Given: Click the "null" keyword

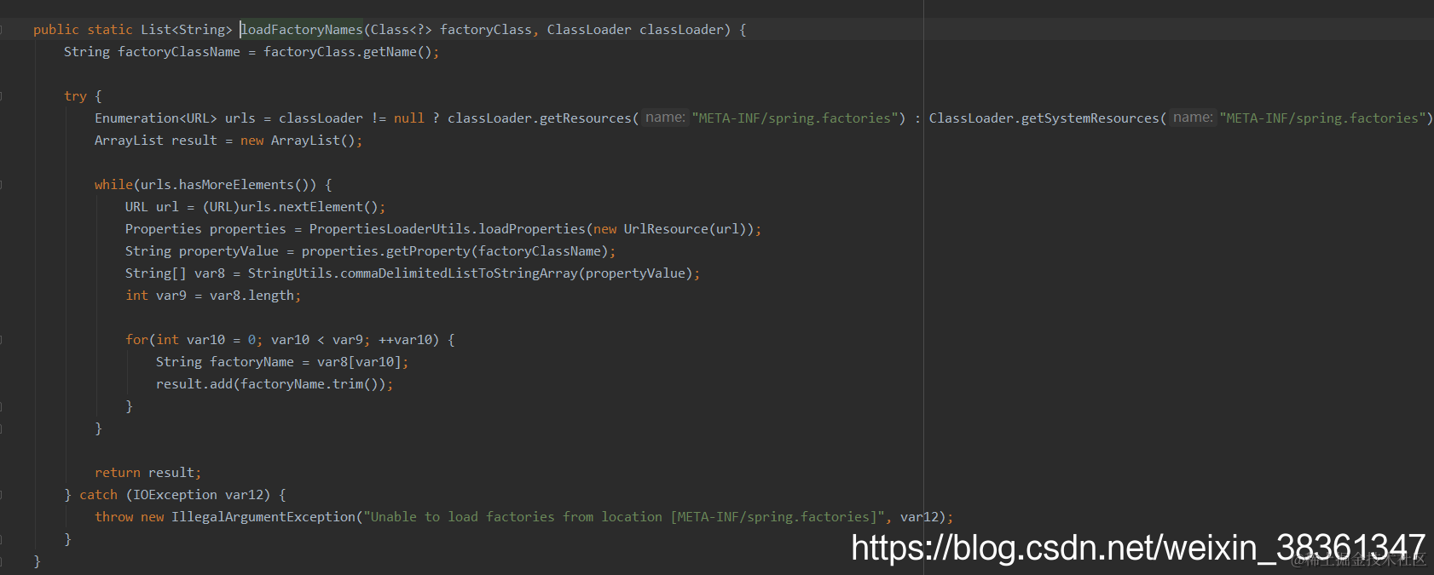Looking at the screenshot, I should click(409, 118).
